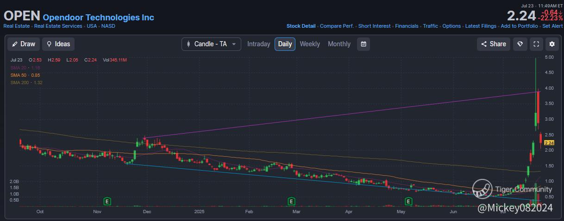Click the November earnings E marker

point(107,201)
